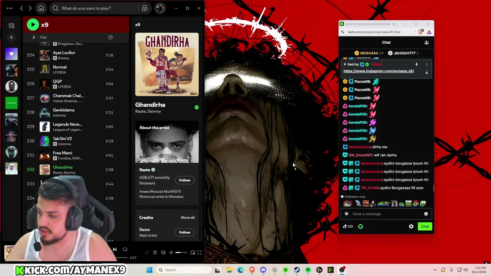Open the About the artist photo
The height and width of the screenshot is (276, 491).
click(x=167, y=142)
